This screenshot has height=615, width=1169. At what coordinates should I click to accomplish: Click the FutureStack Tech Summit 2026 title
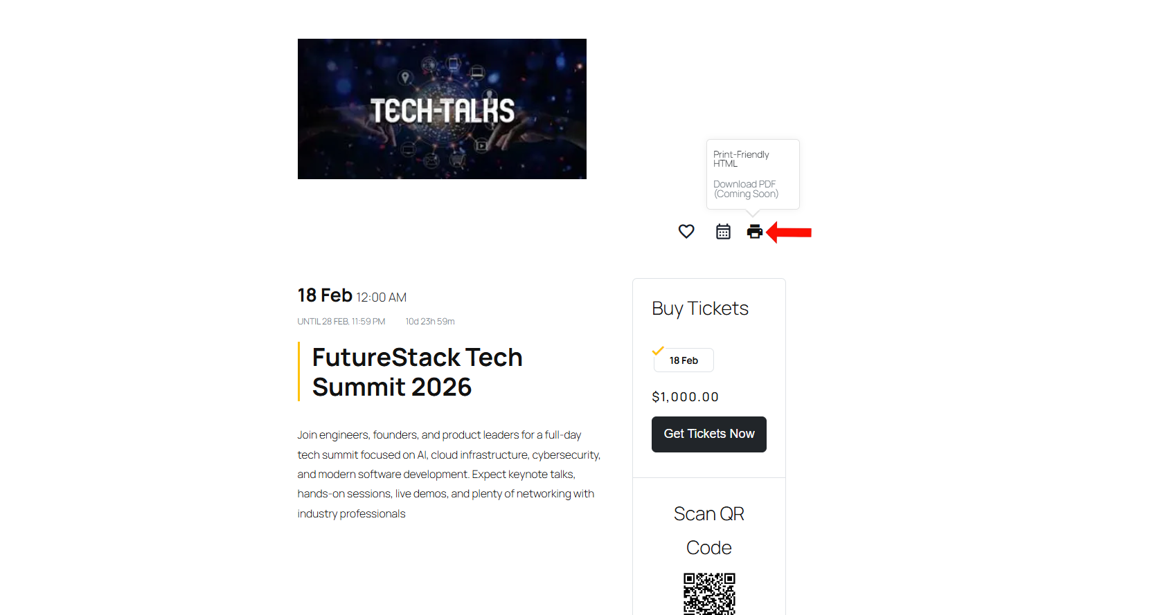(417, 372)
